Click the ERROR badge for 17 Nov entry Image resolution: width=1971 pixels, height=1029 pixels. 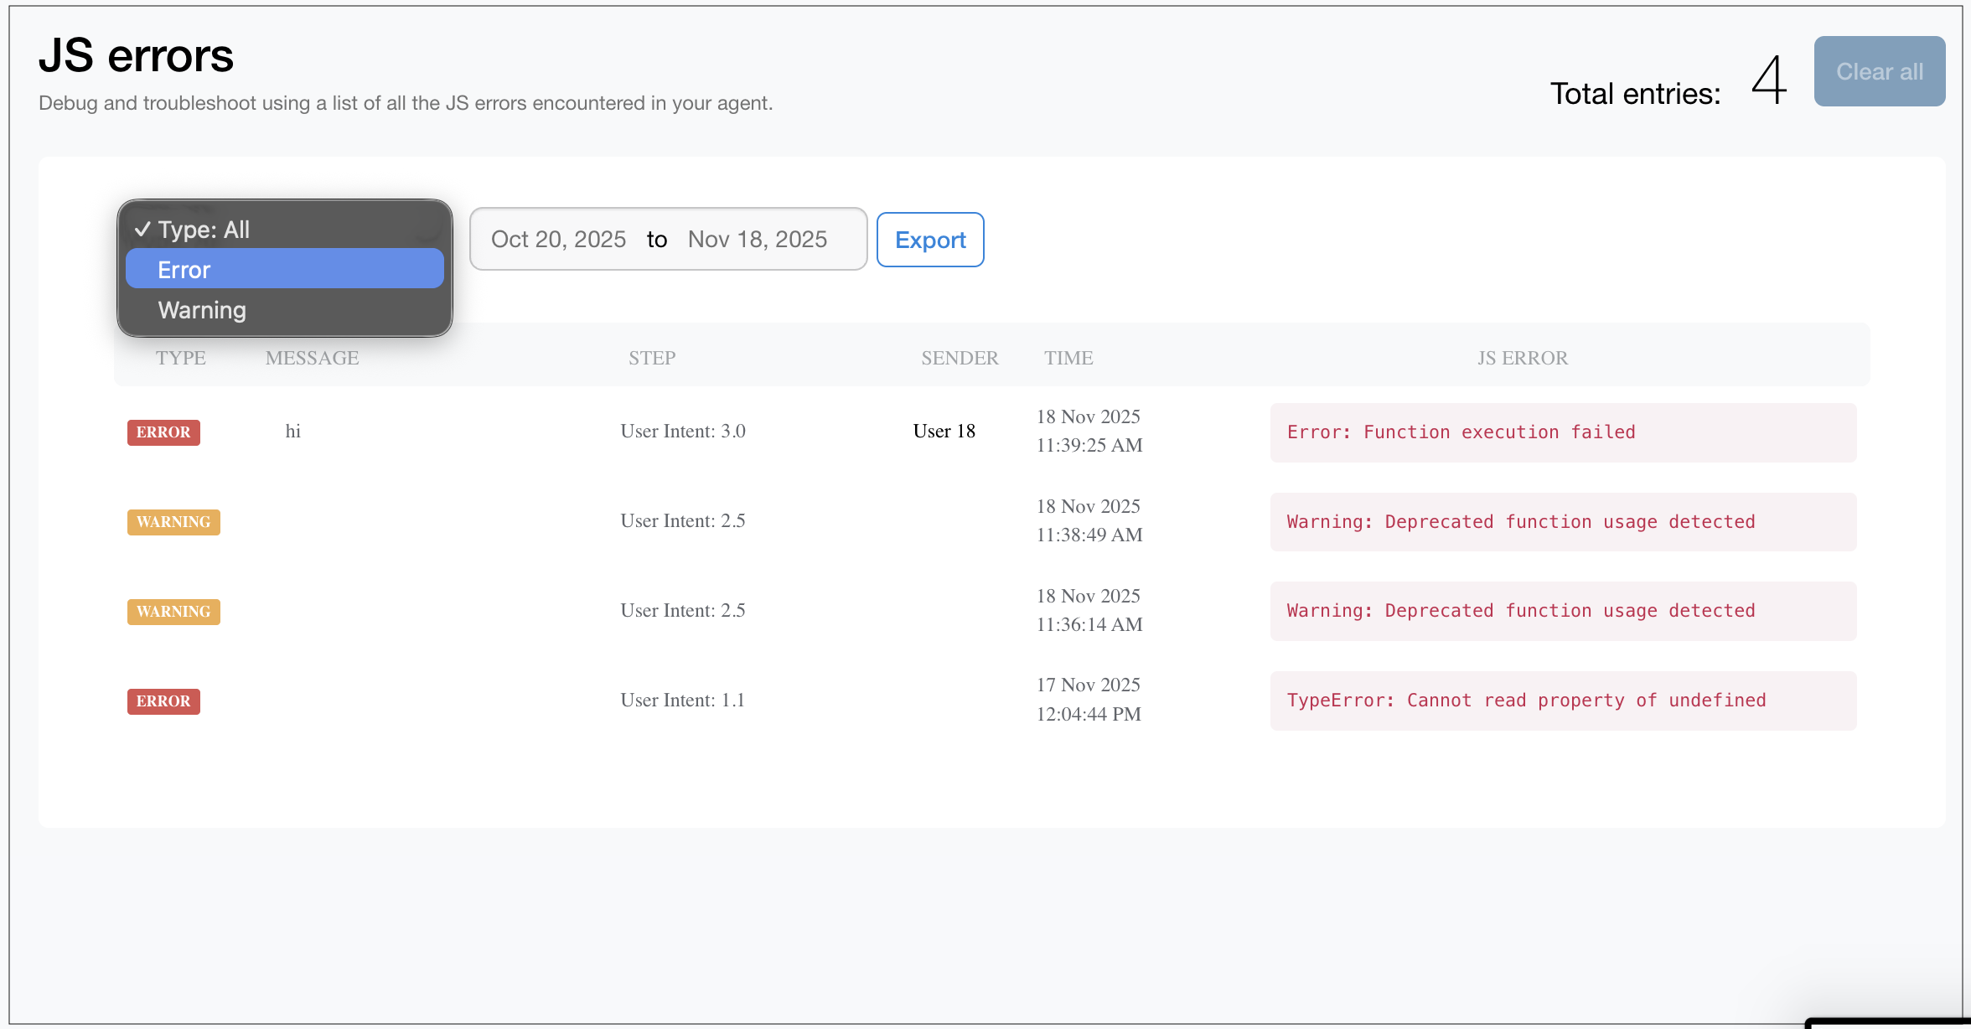(163, 701)
